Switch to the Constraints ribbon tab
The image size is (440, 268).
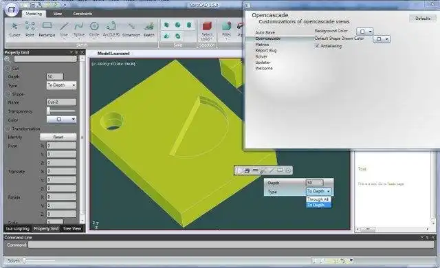[x=82, y=14]
